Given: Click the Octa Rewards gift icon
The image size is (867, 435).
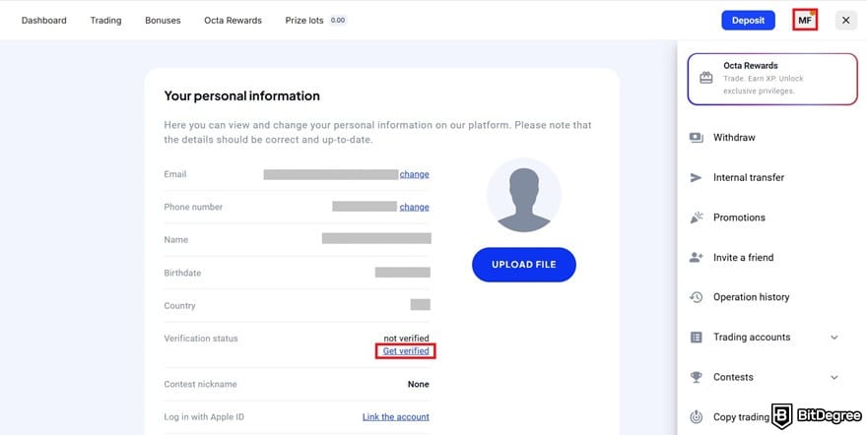Looking at the screenshot, I should (x=706, y=78).
